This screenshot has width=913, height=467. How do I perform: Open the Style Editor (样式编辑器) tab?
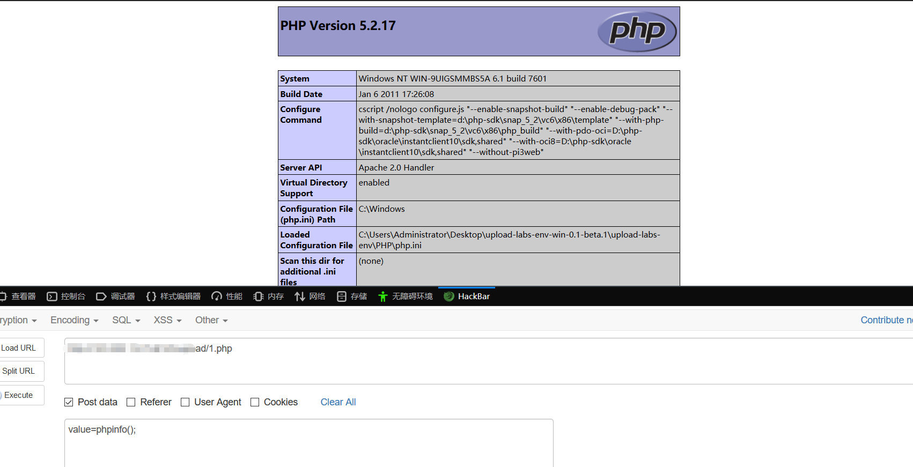click(x=173, y=296)
